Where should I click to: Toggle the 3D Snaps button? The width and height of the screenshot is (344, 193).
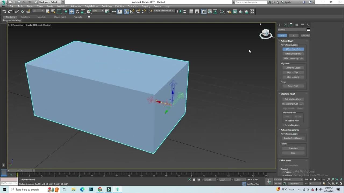click(126, 12)
